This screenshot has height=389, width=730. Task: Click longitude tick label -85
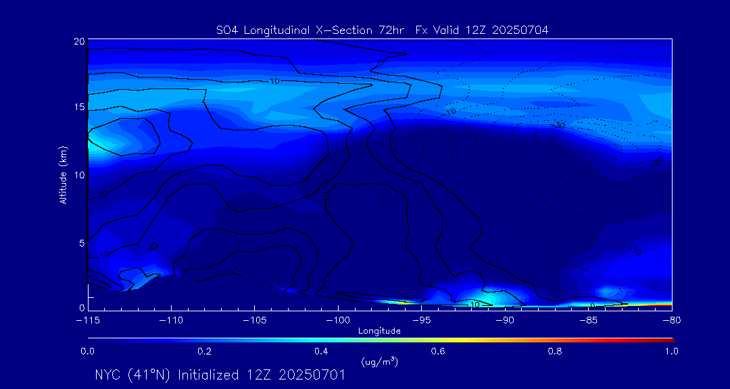[589, 321]
